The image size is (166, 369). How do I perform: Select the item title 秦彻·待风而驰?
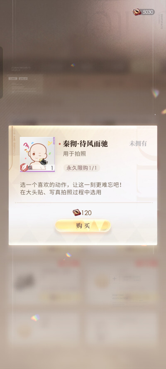(x=85, y=143)
